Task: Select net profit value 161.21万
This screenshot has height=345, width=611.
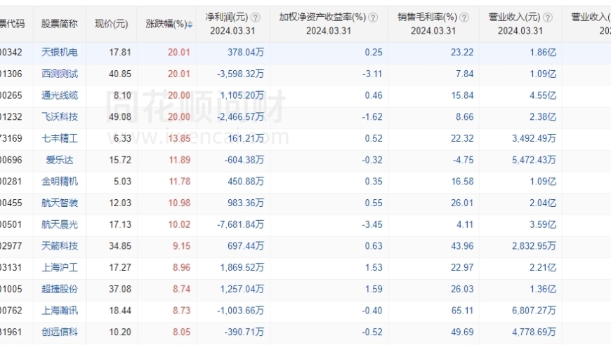Action: click(x=246, y=138)
